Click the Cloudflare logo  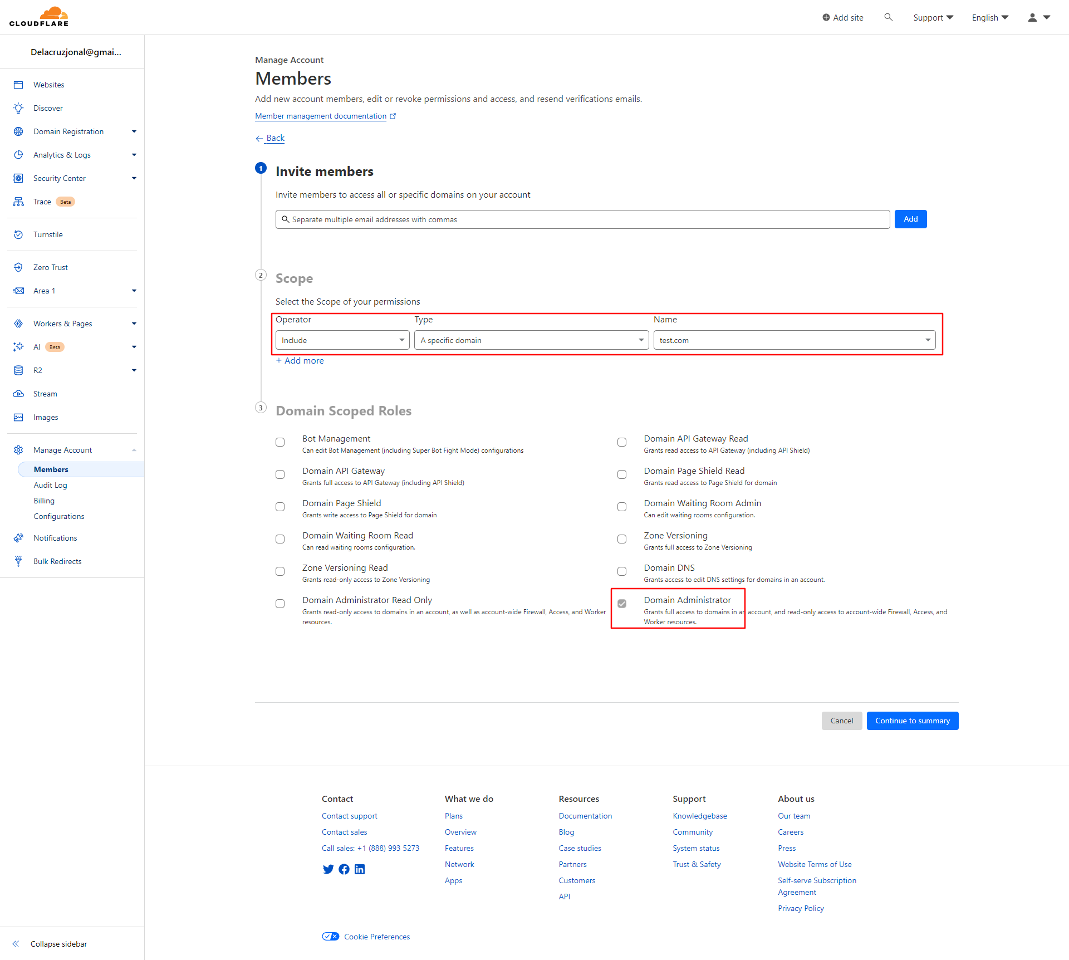pos(39,17)
